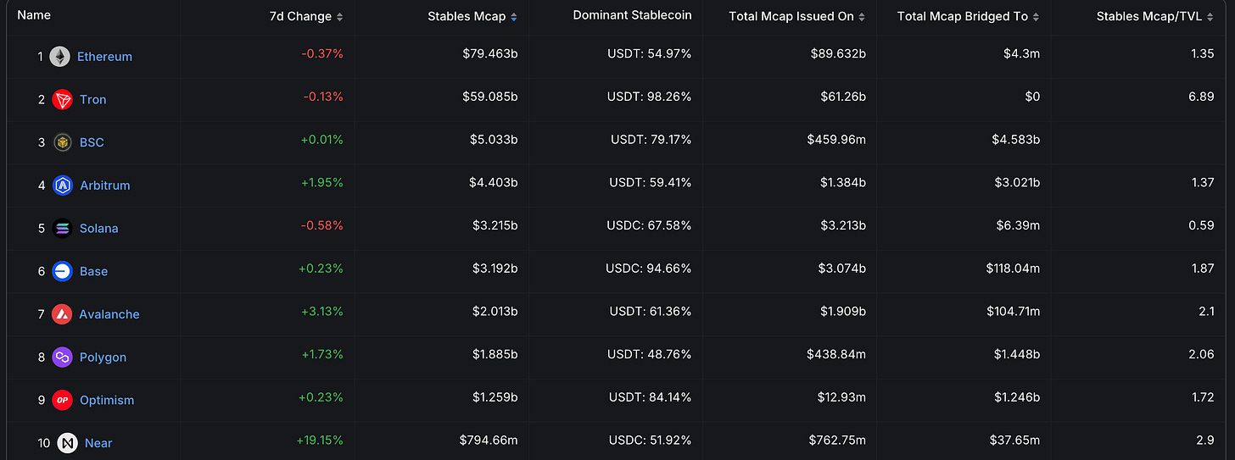The image size is (1235, 460).
Task: Open the Arbitrum chain link
Action: pyautogui.click(x=104, y=186)
